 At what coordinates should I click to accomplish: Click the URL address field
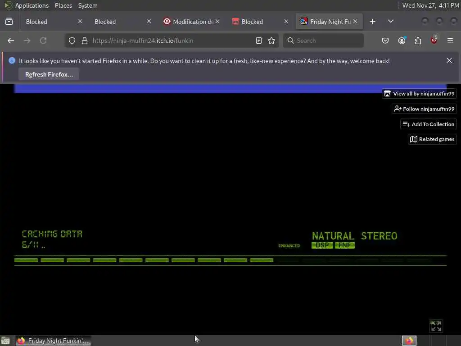pyautogui.click(x=172, y=41)
